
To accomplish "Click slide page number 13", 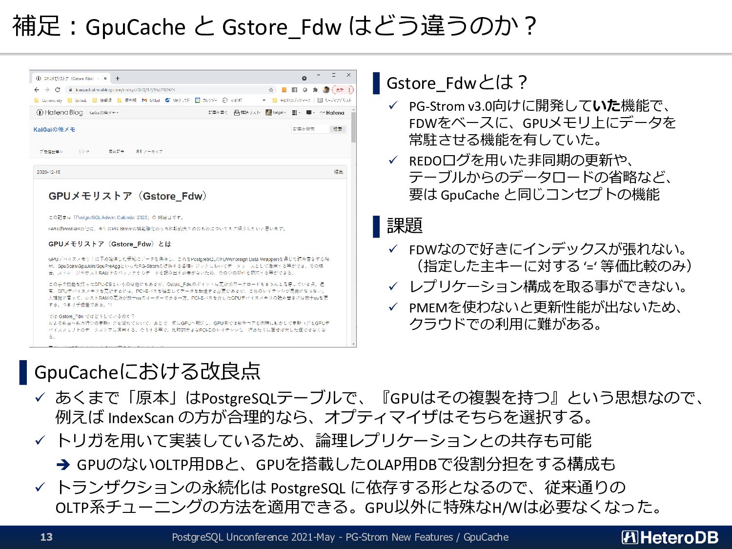I will click(46, 537).
